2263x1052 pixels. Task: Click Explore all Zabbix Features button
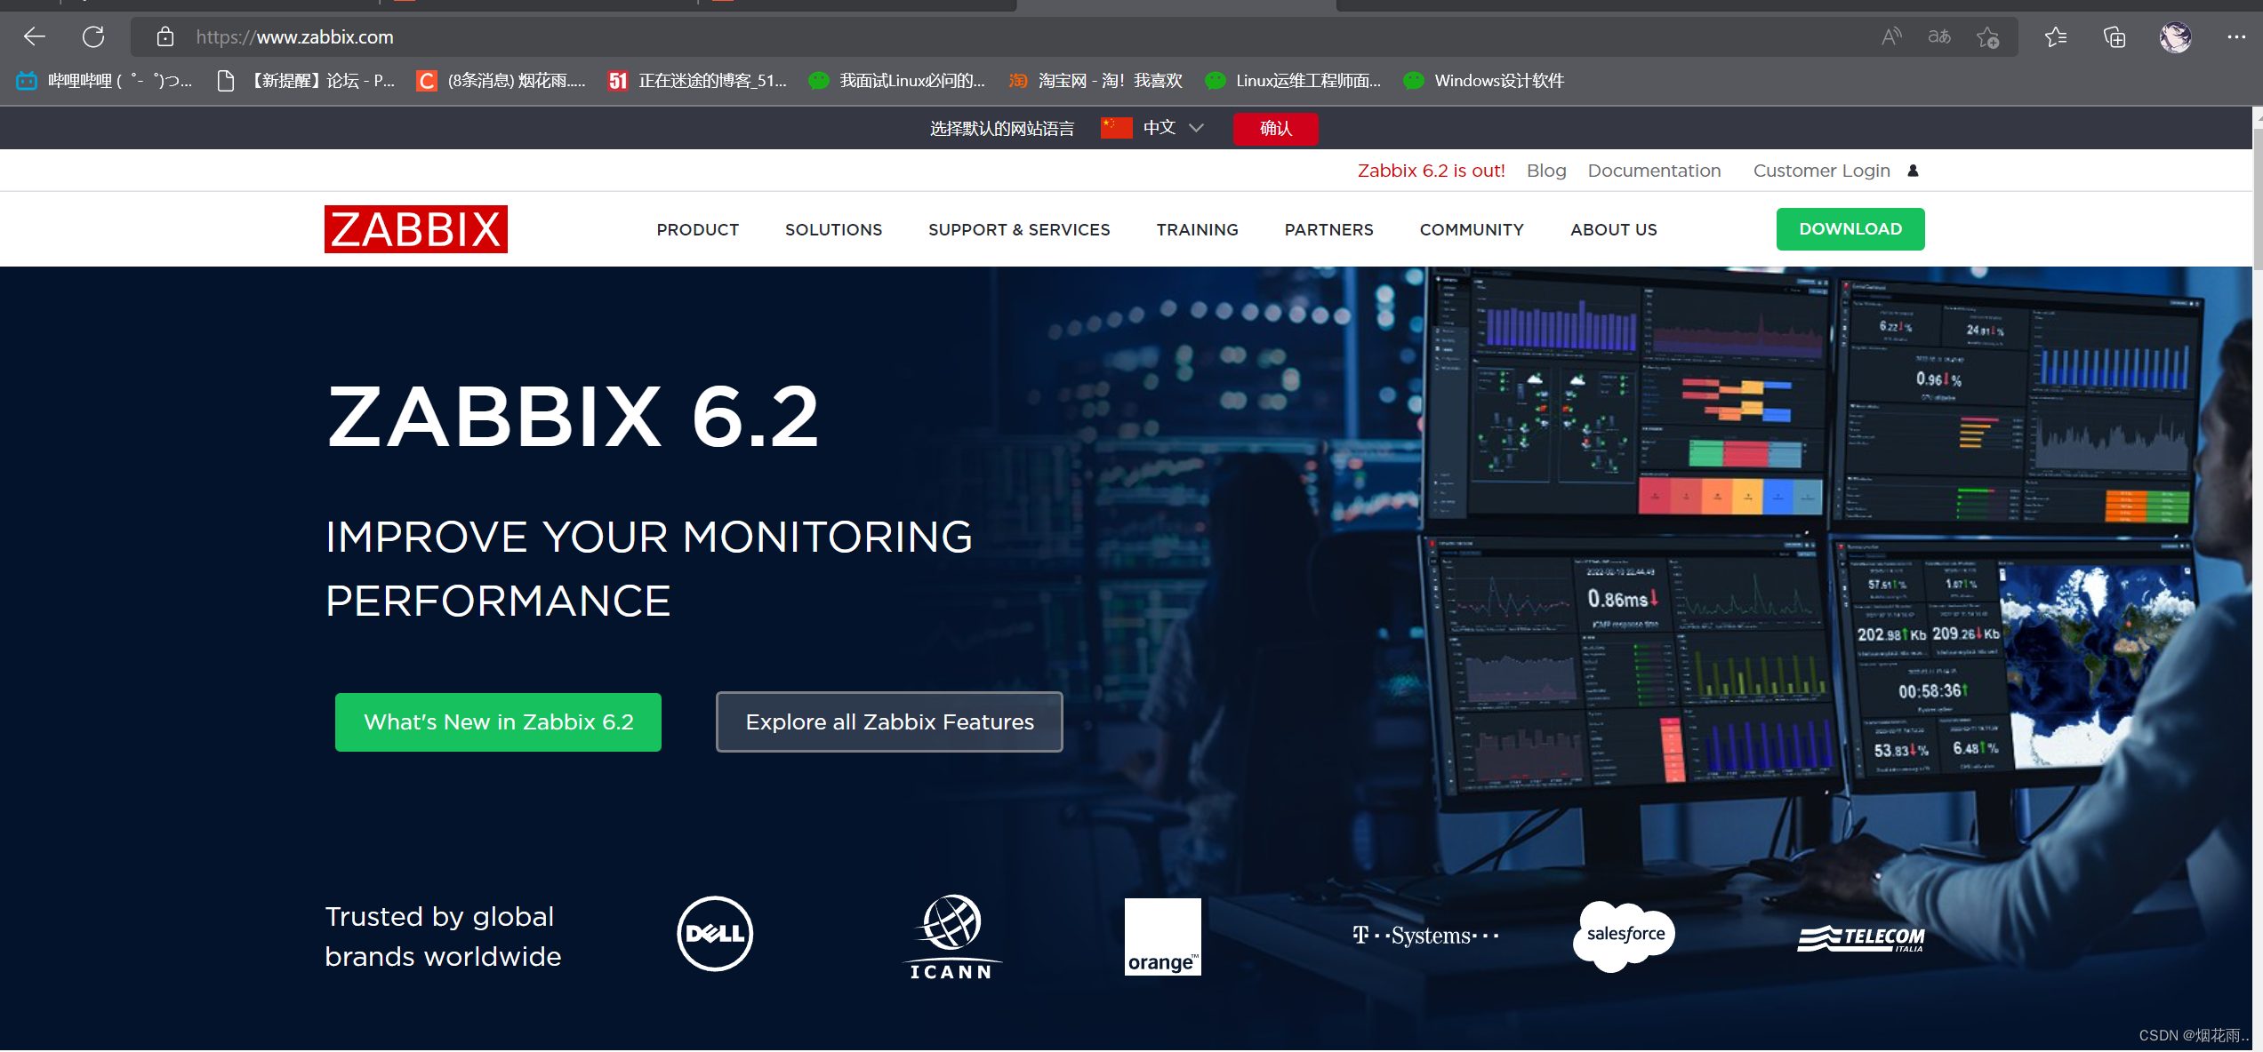click(x=889, y=721)
